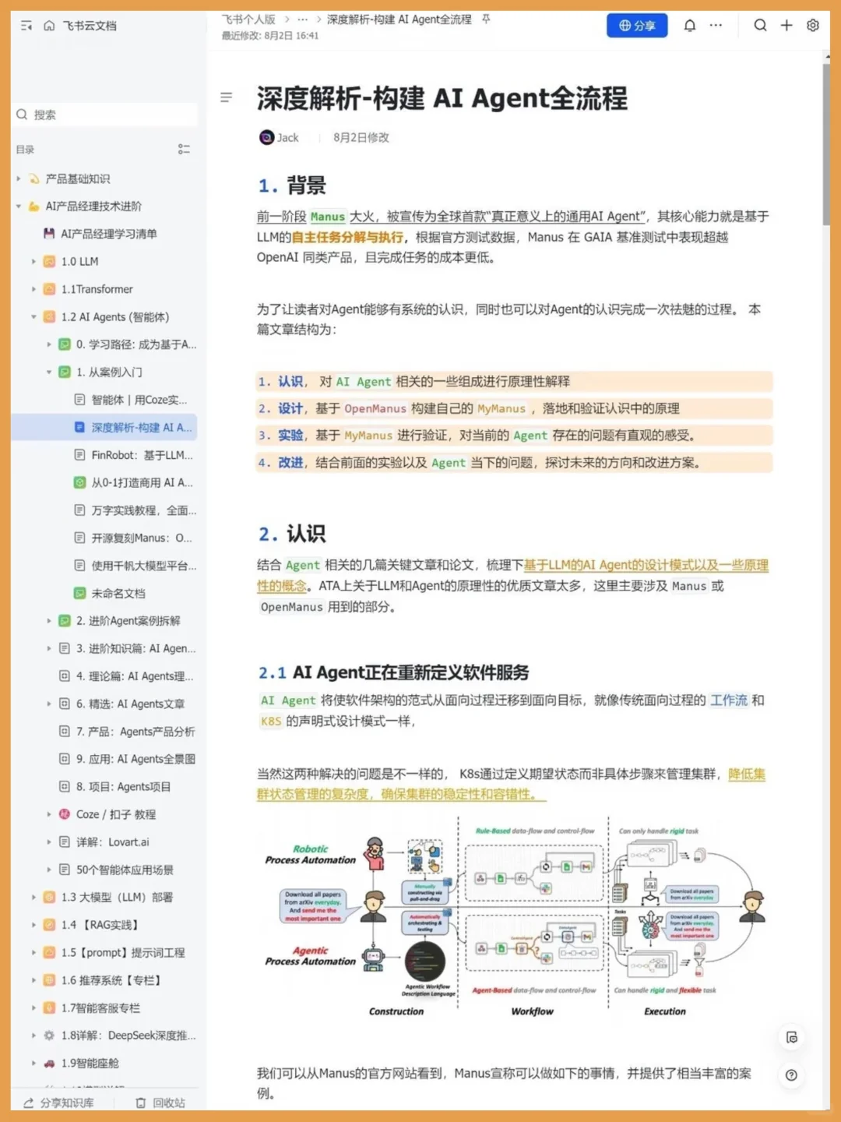The image size is (841, 1122).
Task: Click the 工作流 link
Action: pos(729,700)
